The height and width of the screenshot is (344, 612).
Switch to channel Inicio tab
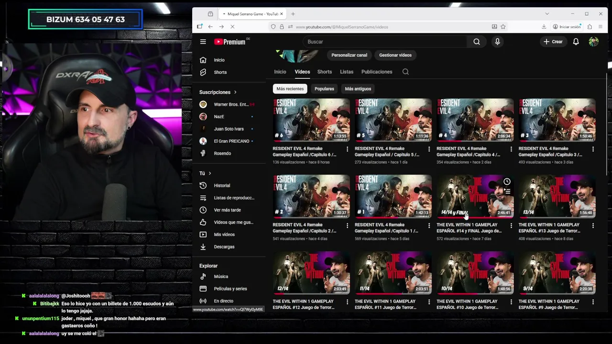(280, 72)
